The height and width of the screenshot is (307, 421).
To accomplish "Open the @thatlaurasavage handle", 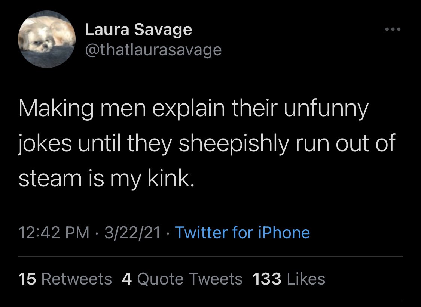I will tap(153, 50).
